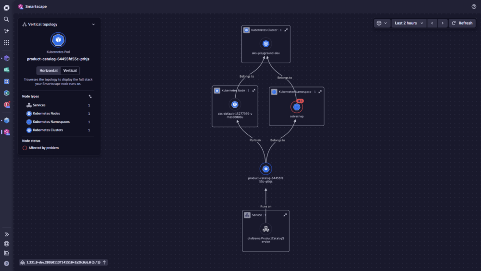Image resolution: width=481 pixels, height=271 pixels.
Task: Click the version info bar upward arrow
Action: pos(104,262)
